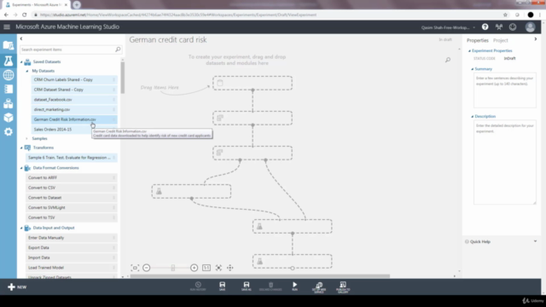Screen dimensions: 546x307
Task: Open the Trained Models cube sidebar icon
Action: pyautogui.click(x=9, y=118)
